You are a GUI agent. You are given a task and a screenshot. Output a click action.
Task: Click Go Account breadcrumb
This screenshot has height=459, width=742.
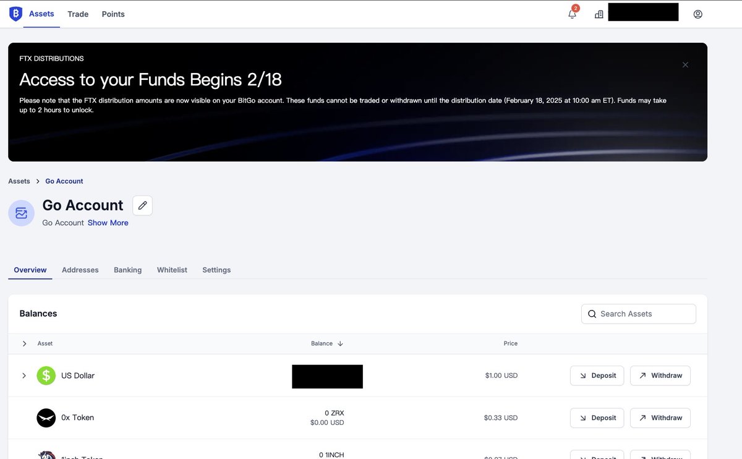(x=64, y=181)
